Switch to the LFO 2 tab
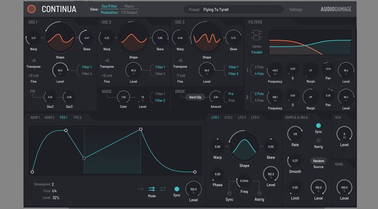The image size is (378, 209). pyautogui.click(x=228, y=118)
